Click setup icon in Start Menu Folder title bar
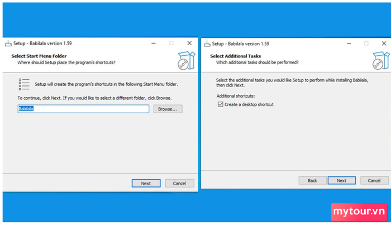The width and height of the screenshot is (391, 226). click(x=8, y=44)
